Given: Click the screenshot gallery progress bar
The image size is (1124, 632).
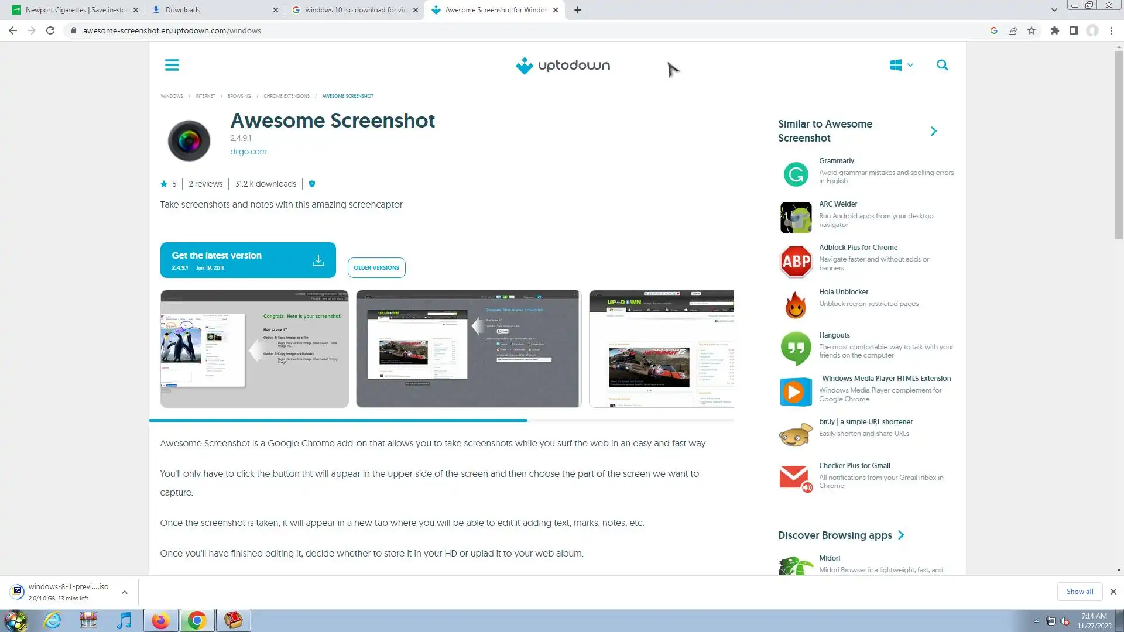Looking at the screenshot, I should 441,420.
